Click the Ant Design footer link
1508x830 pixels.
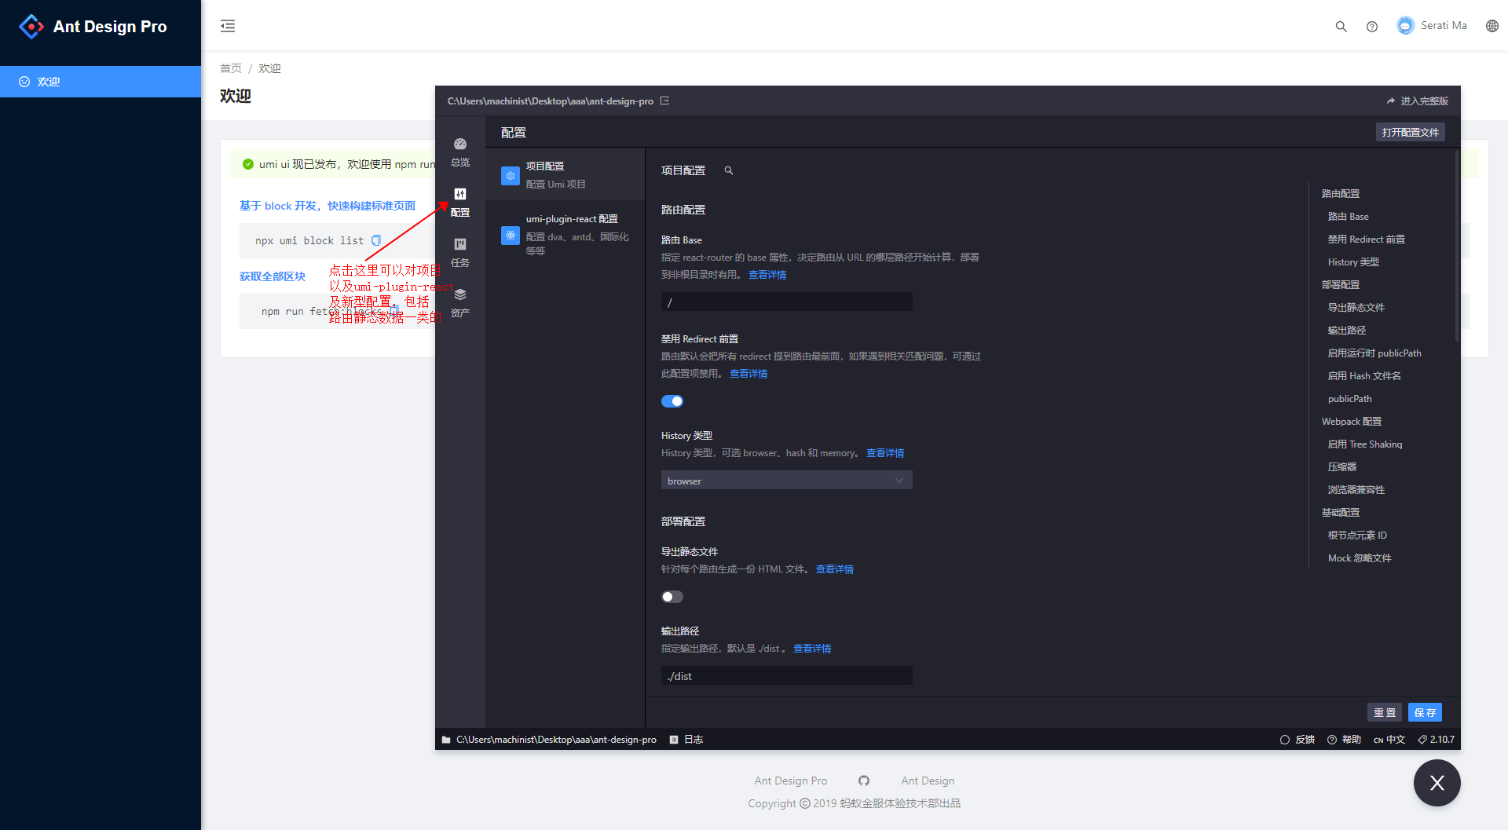point(928,781)
